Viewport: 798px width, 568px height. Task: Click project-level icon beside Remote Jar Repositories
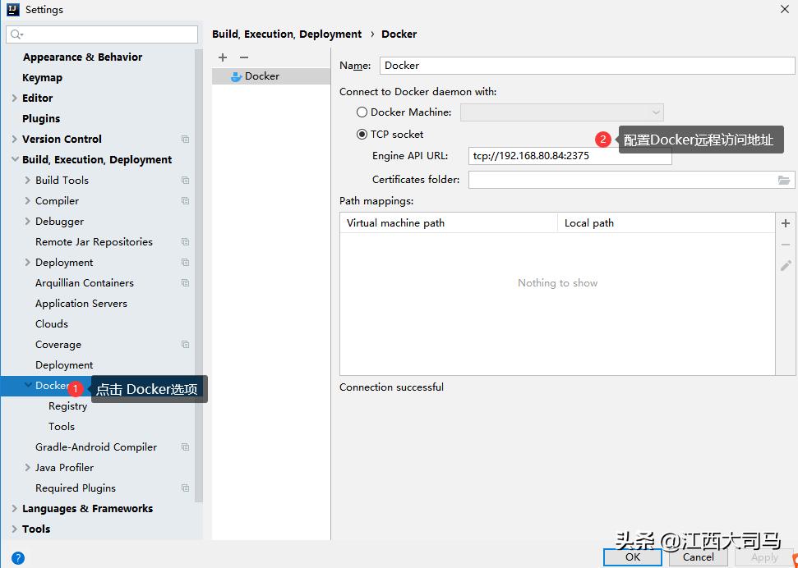click(x=185, y=242)
